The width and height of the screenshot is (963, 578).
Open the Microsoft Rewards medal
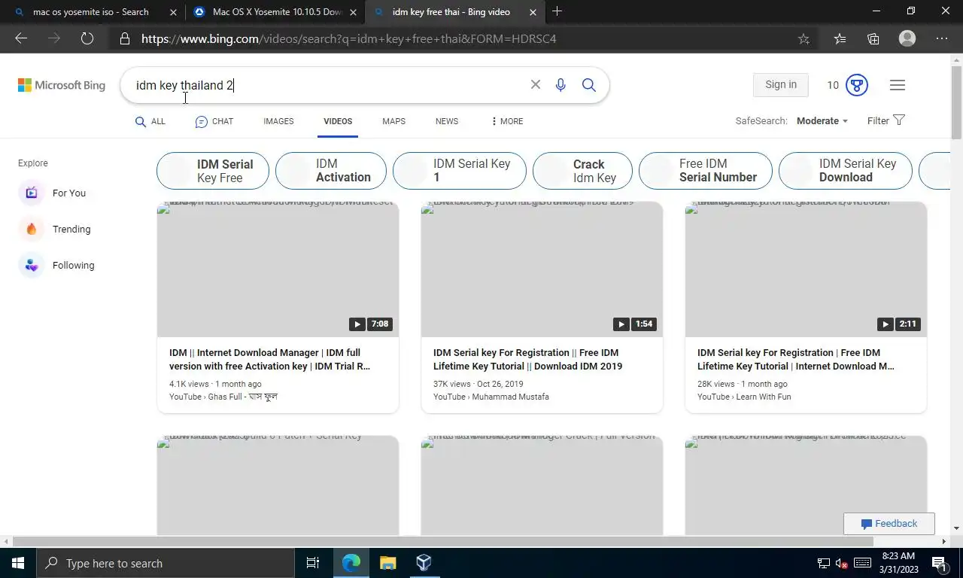tap(857, 85)
